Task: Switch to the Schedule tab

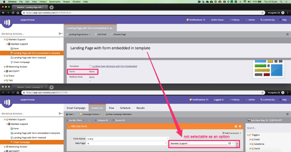Action: pos(125,108)
